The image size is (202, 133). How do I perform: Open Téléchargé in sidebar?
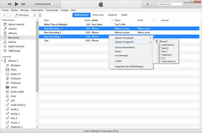tap(14, 51)
